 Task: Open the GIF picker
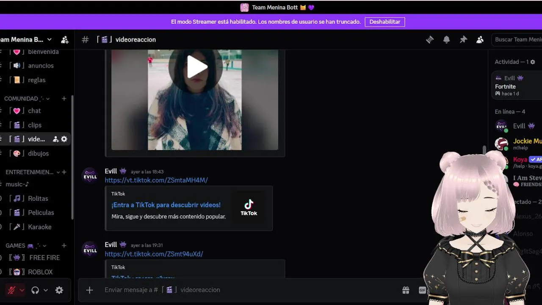[422, 290]
